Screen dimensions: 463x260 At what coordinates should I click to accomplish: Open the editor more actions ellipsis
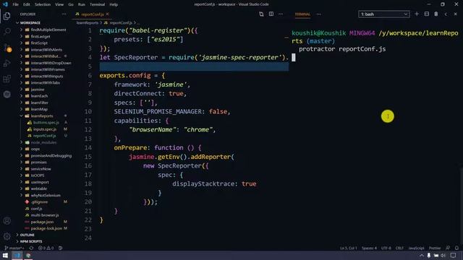tap(281, 14)
